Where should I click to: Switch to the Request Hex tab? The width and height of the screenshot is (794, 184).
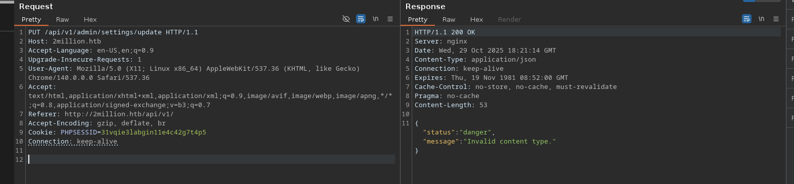point(90,19)
